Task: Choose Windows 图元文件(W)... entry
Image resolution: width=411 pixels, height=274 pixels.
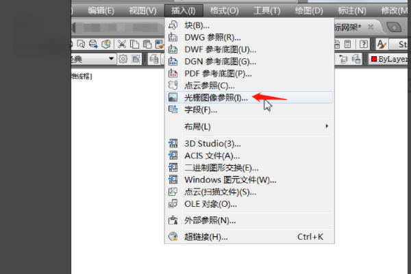Action: click(249, 180)
